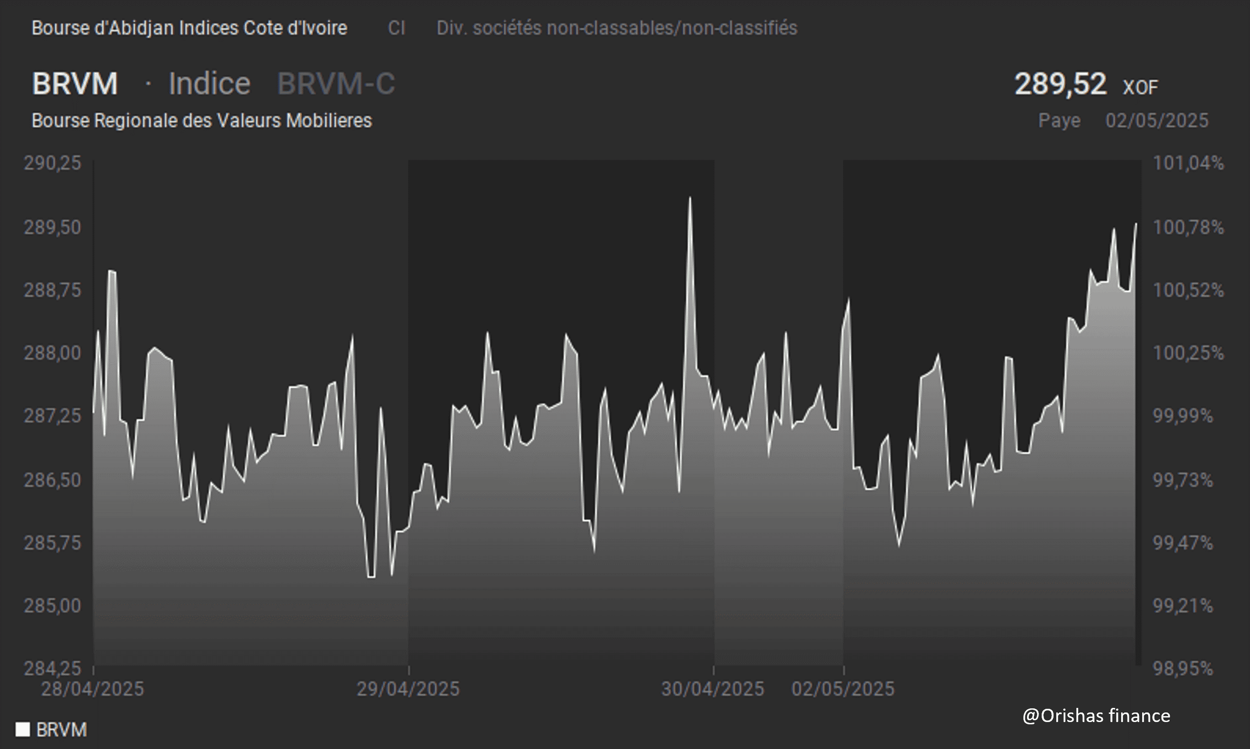The image size is (1250, 749).
Task: Click the 'CI' country code label
Action: point(396,28)
